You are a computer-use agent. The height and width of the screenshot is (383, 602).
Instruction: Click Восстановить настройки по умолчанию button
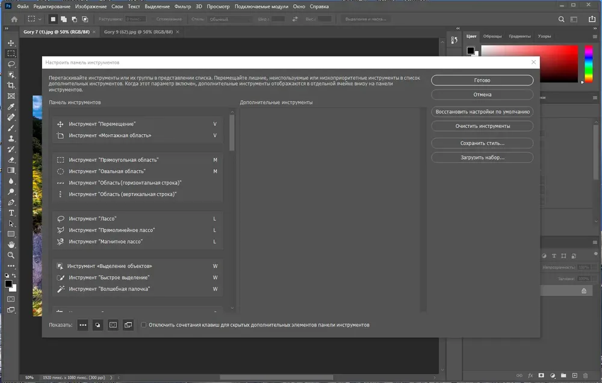(482, 112)
